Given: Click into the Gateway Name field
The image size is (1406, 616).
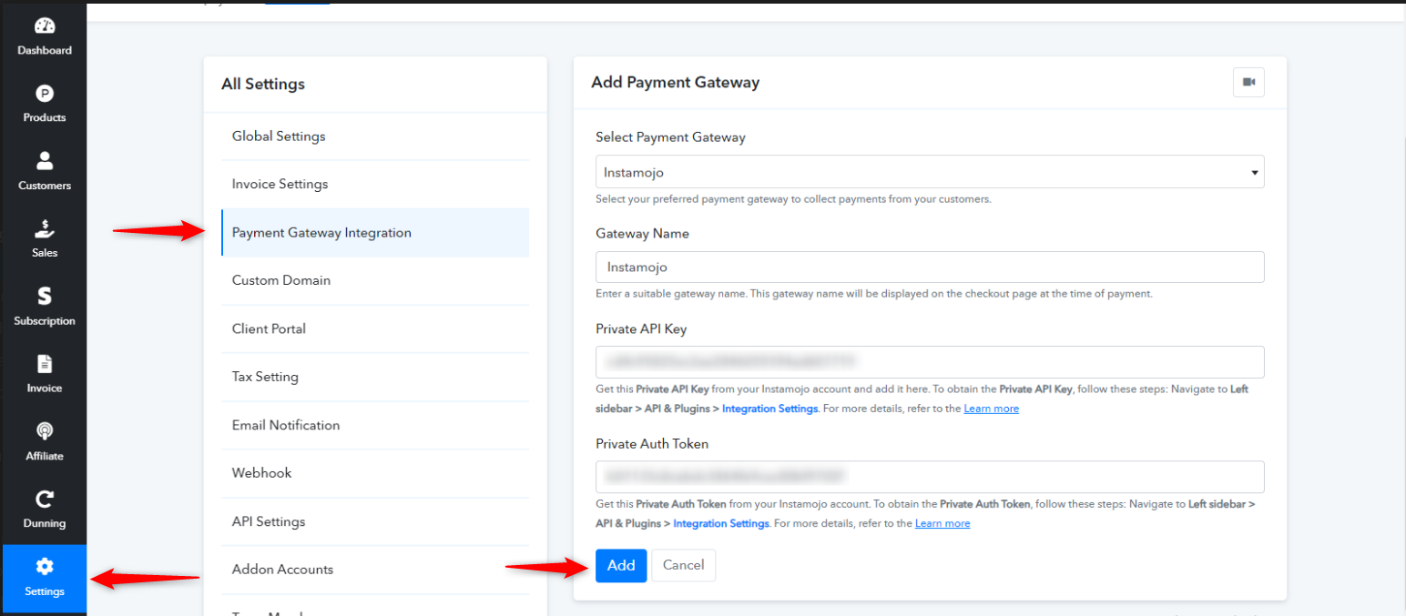Looking at the screenshot, I should (930, 268).
